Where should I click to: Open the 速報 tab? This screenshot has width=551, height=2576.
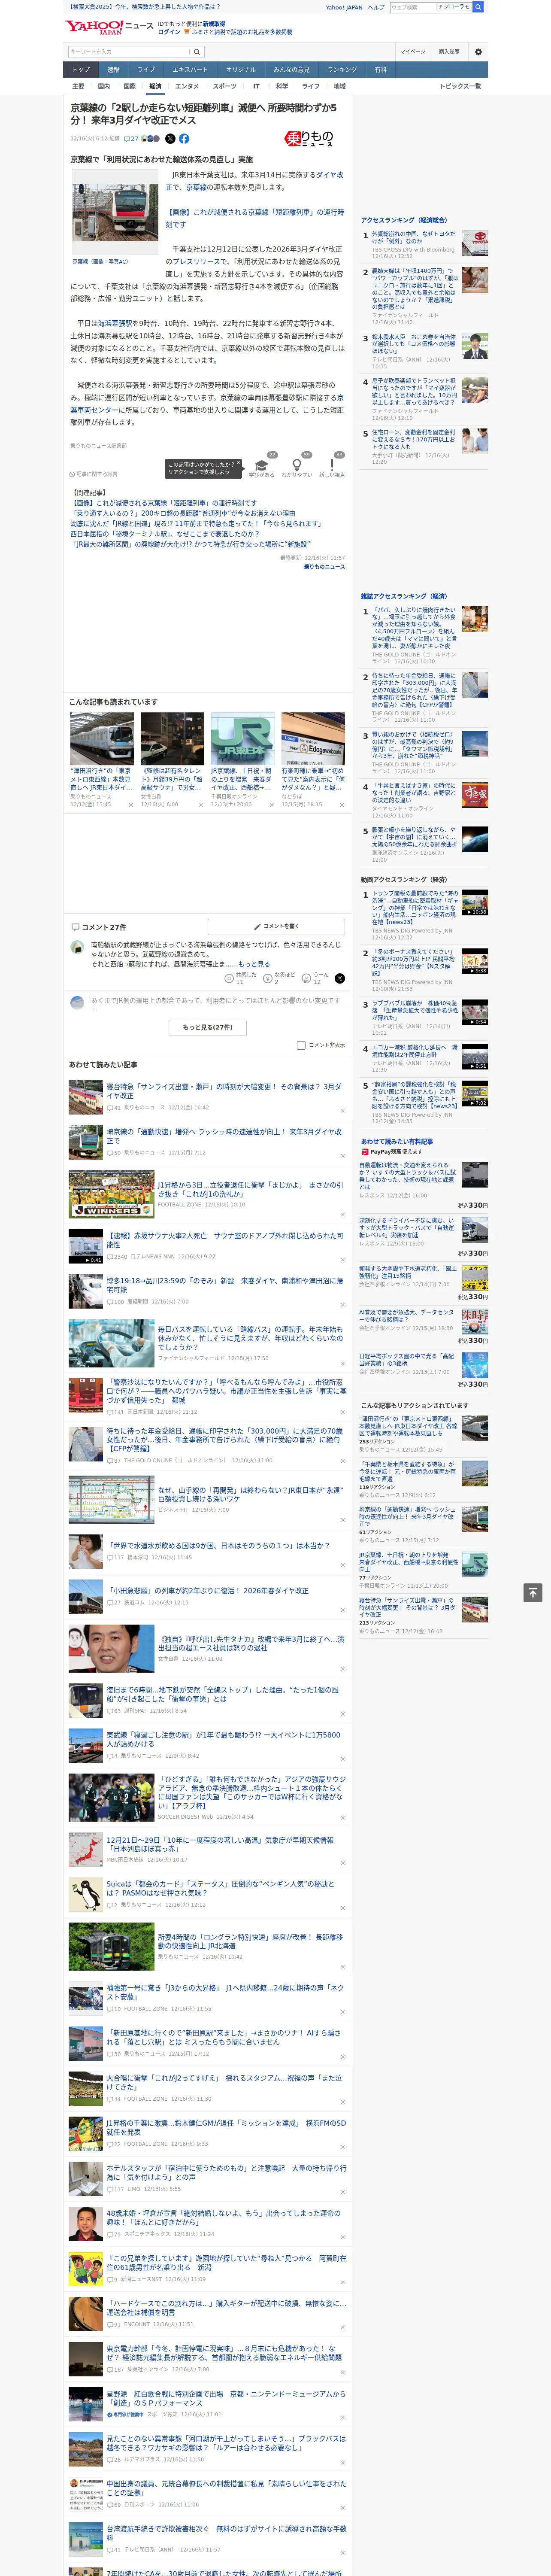(x=113, y=70)
